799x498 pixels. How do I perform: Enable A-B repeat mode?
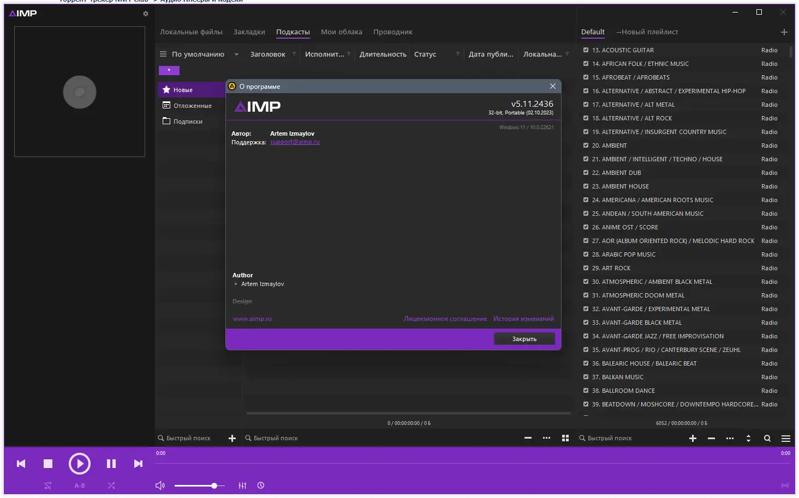pos(79,485)
